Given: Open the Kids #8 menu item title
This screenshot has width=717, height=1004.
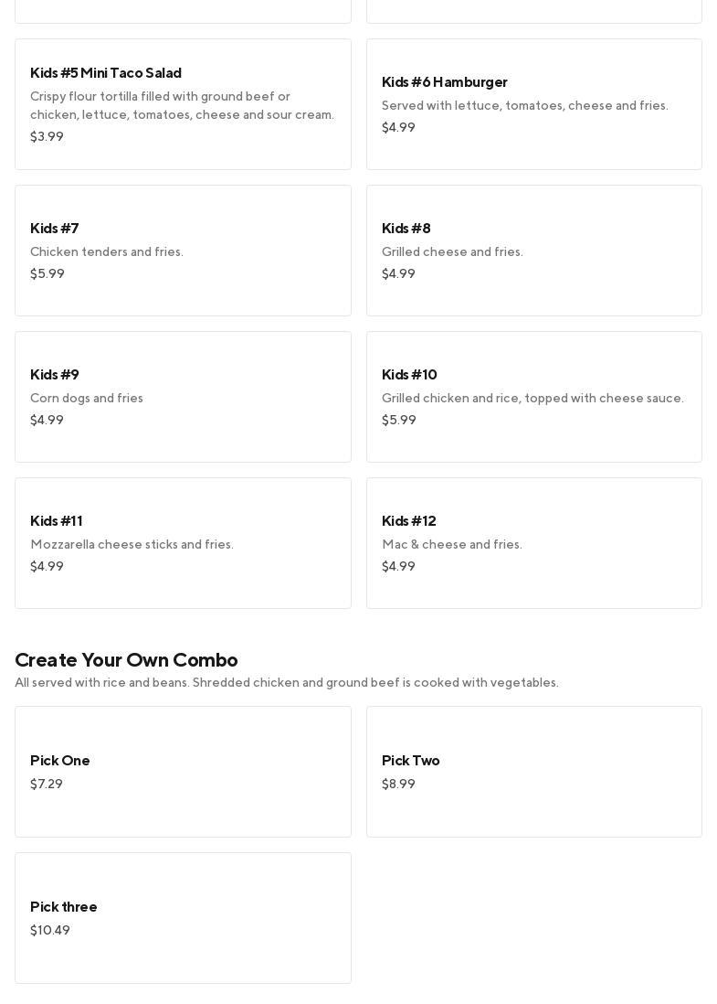Looking at the screenshot, I should (x=406, y=229).
